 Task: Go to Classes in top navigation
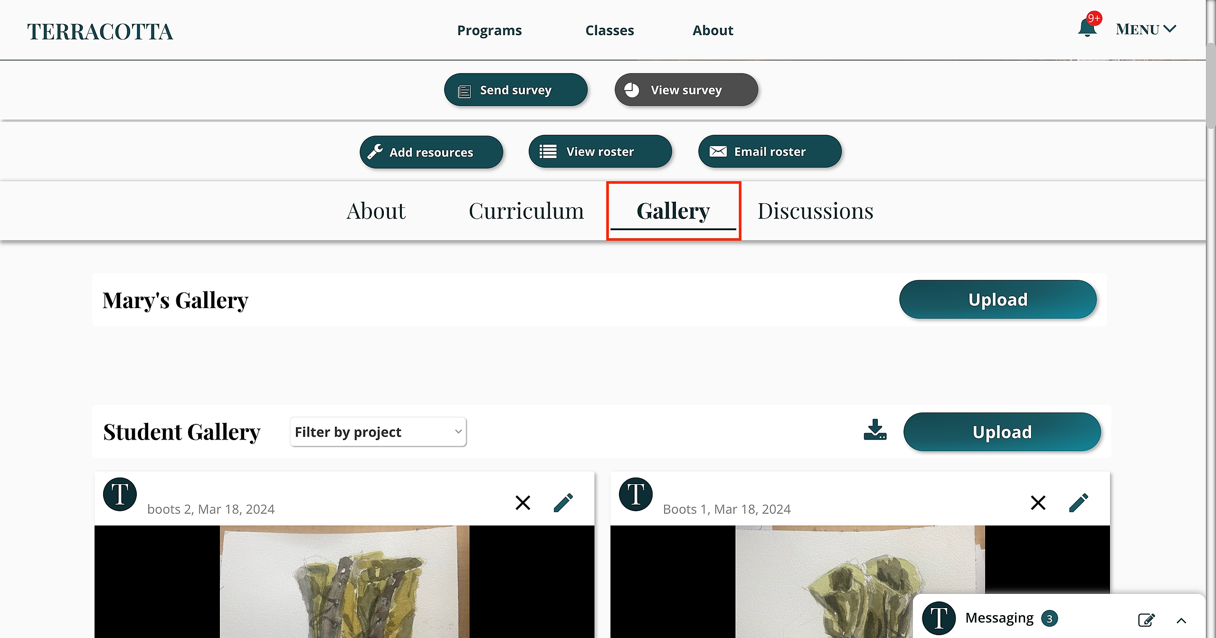click(x=609, y=30)
